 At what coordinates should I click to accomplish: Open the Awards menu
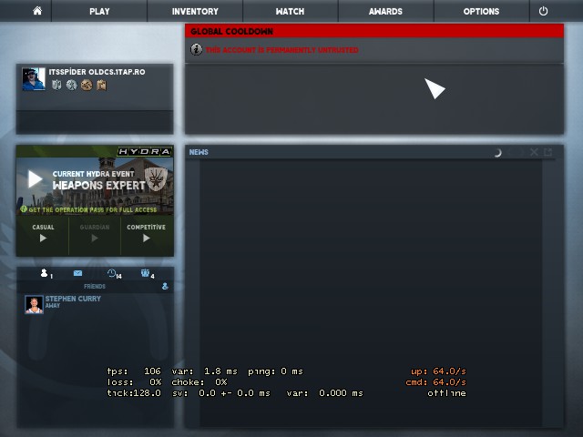[x=385, y=11]
